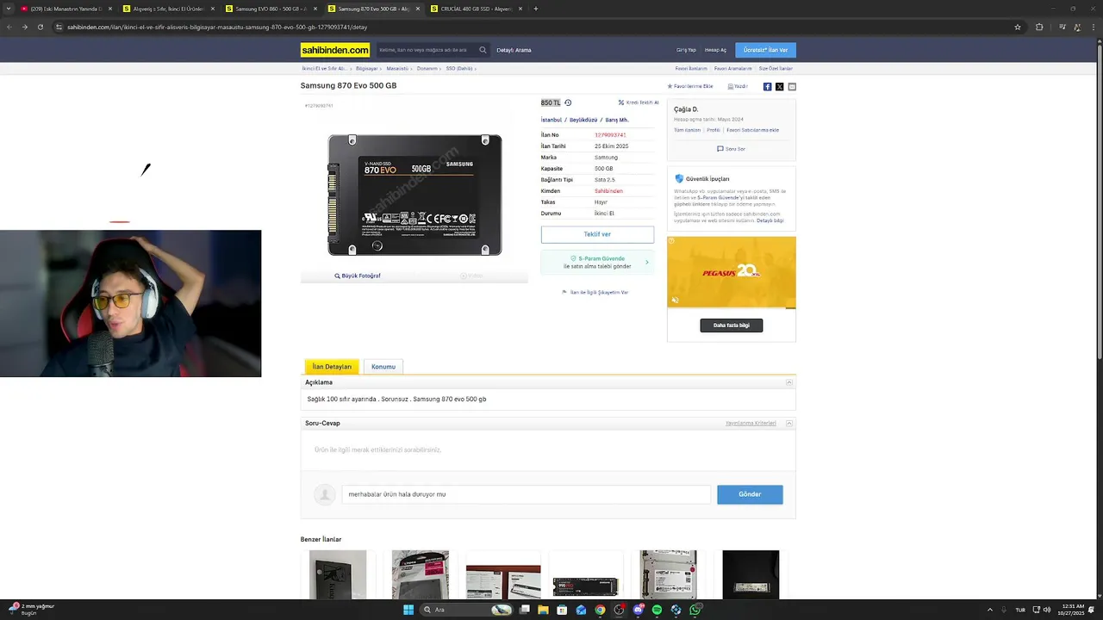
Task: Open Yayınlanma Kriterleri link
Action: 751,424
